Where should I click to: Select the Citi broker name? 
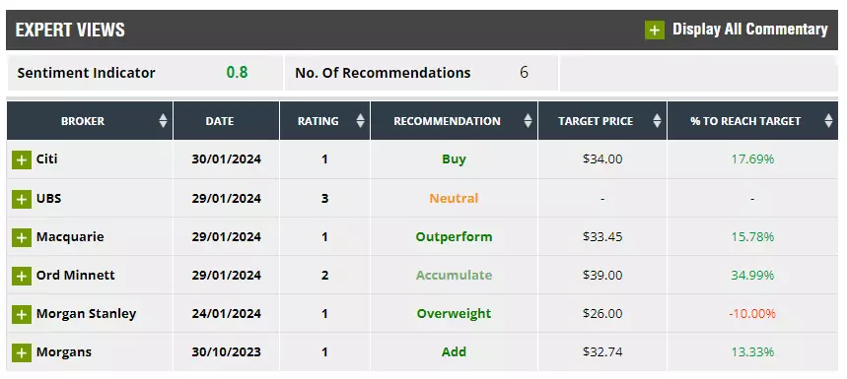point(47,159)
